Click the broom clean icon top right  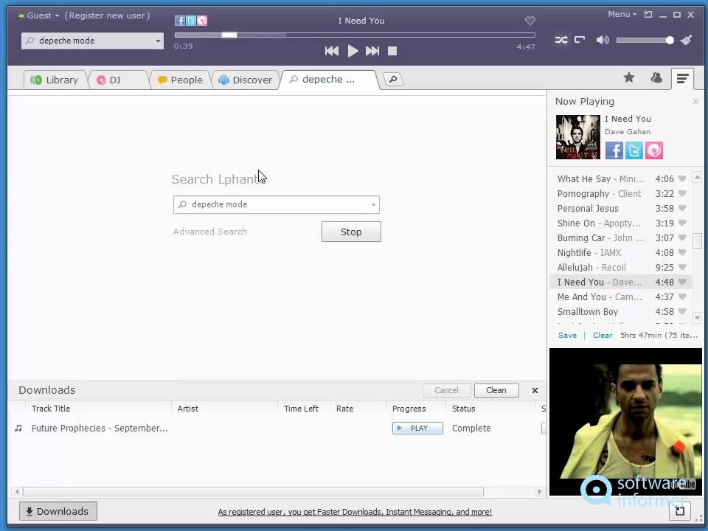[687, 40]
